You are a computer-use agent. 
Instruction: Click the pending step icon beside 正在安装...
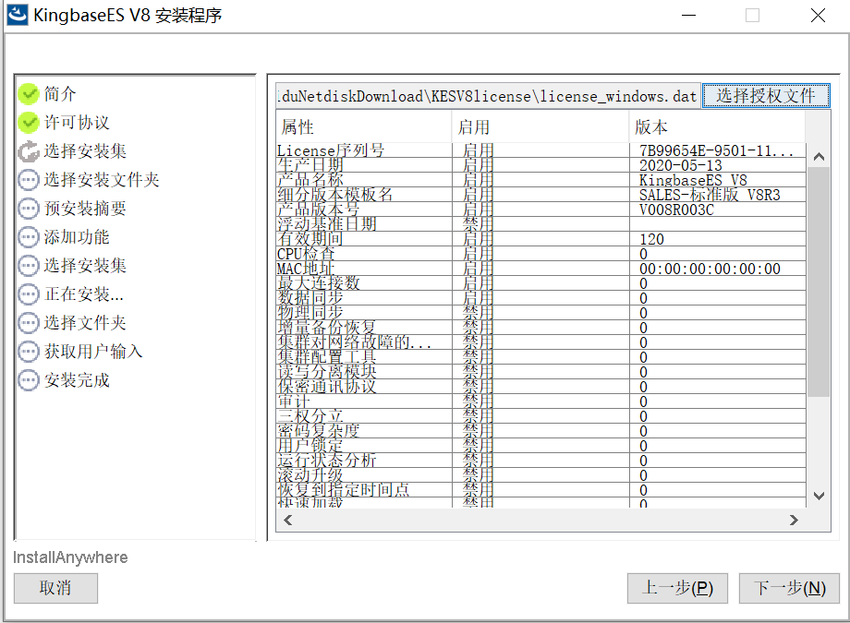coord(29,294)
